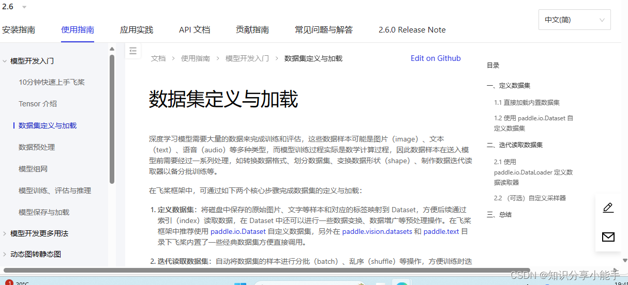
Task: Open 模型保存与加载 sidebar item
Action: click(44, 212)
